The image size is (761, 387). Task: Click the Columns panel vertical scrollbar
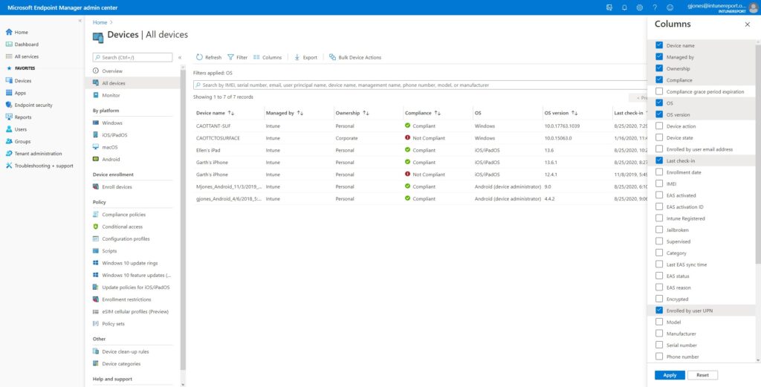coord(757,149)
